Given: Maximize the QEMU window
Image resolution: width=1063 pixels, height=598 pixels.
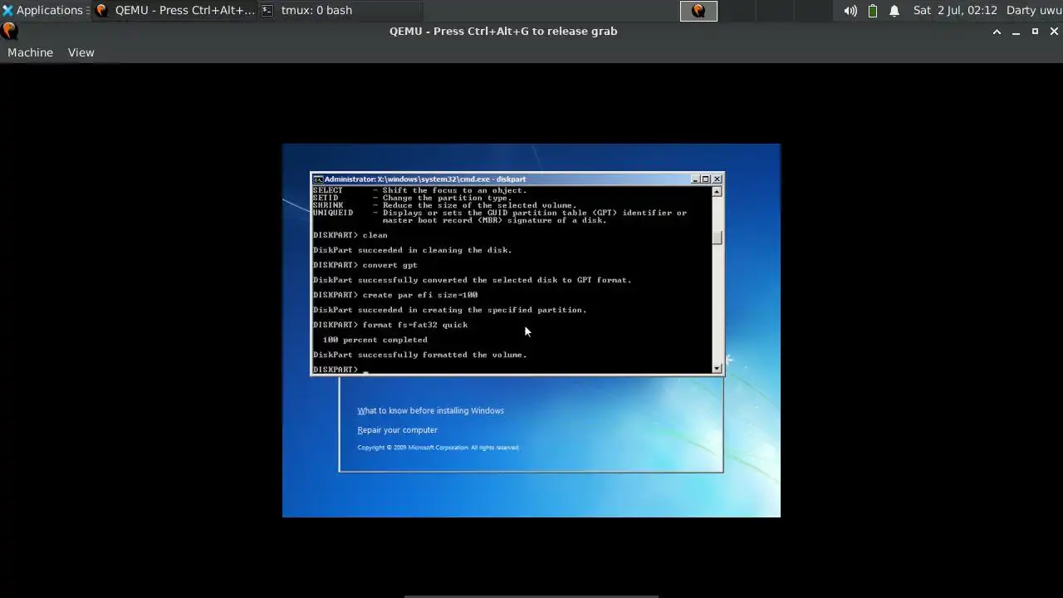Looking at the screenshot, I should tap(1035, 32).
